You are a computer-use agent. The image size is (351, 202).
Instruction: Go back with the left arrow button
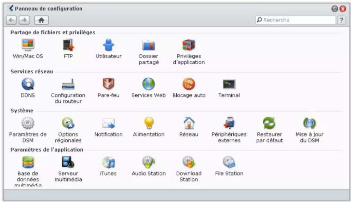(x=11, y=20)
